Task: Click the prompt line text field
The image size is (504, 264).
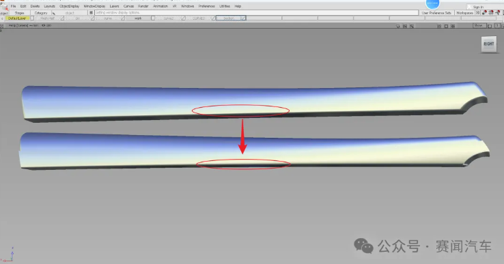Action: [257, 12]
